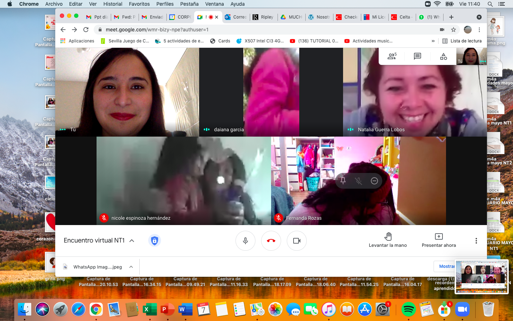Open a new Chrome tab
Image resolution: width=513 pixels, height=321 pixels.
451,17
